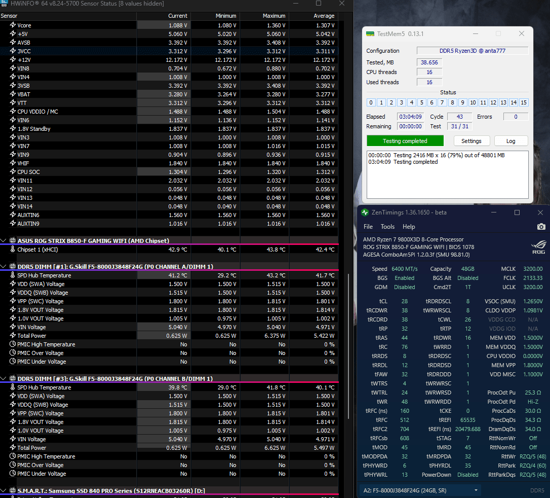Click the VSOC (SMU) value 1.2650V
This screenshot has height=498, width=550.
(533, 301)
